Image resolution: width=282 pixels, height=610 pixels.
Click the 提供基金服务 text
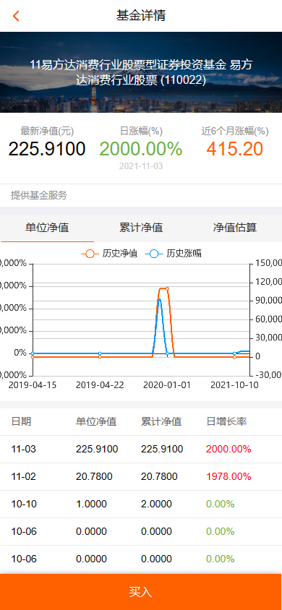tap(39, 195)
